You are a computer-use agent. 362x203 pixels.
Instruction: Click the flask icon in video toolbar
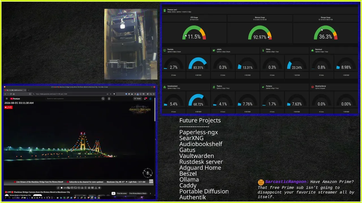tap(96, 188)
